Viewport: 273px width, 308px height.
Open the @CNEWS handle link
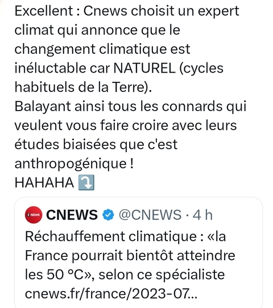(x=150, y=215)
